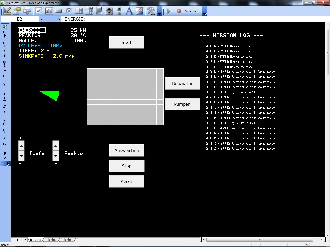Select the Check Box control in toolbox
The height and width of the screenshot is (247, 330).
click(39, 11)
